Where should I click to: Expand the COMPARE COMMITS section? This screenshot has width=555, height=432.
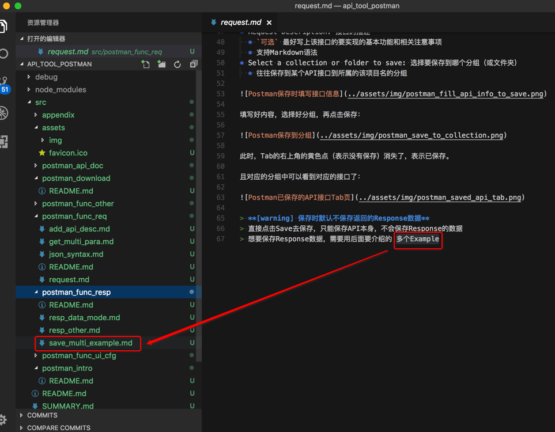[x=58, y=428]
